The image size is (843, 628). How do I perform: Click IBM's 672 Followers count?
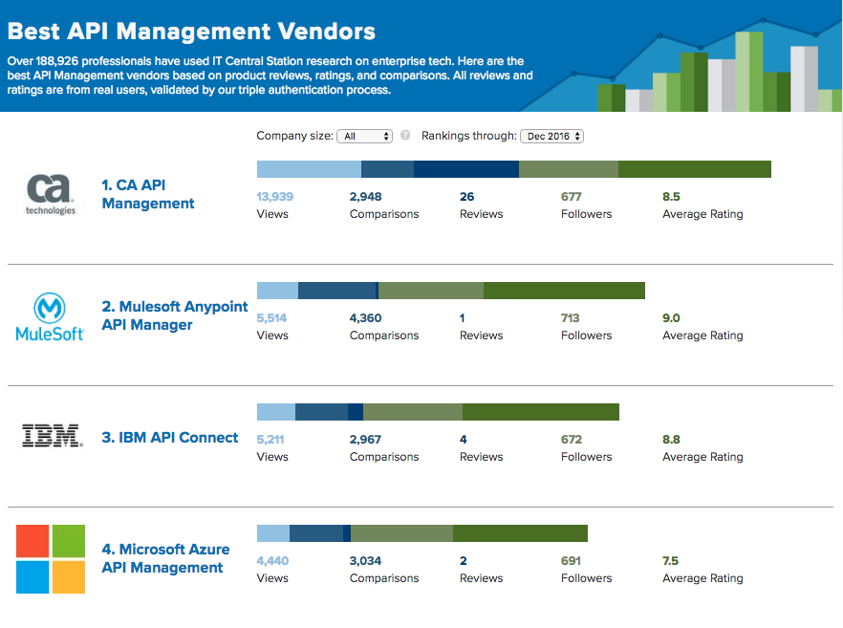tap(572, 440)
